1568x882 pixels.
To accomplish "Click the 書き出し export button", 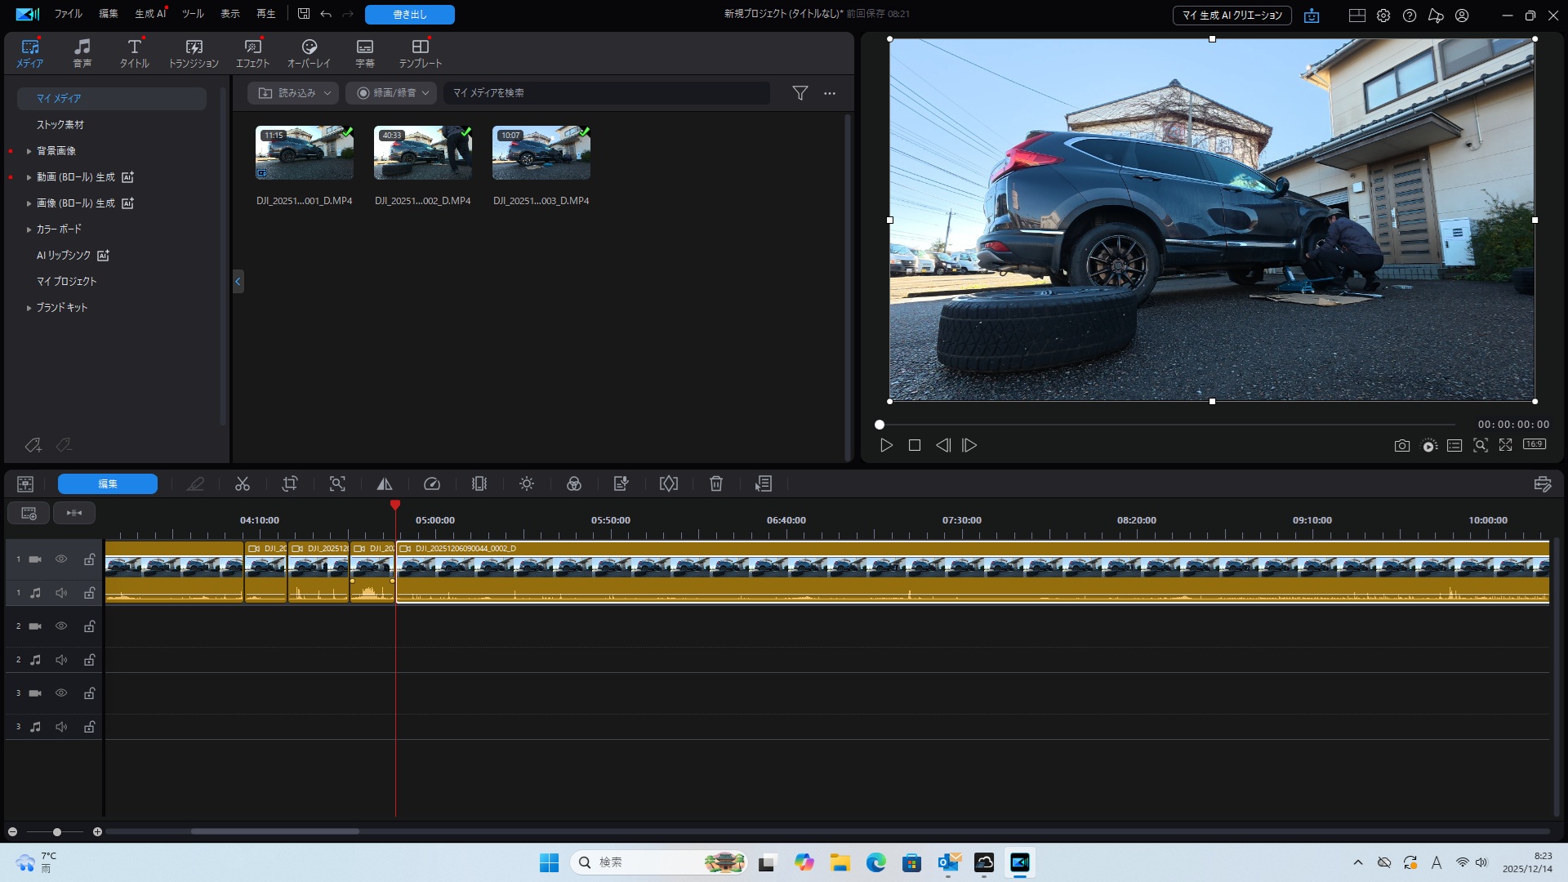I will point(410,15).
